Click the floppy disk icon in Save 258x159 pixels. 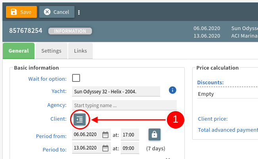click(13, 12)
